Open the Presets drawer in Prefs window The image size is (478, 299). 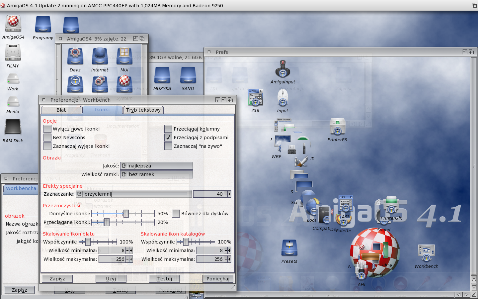pyautogui.click(x=289, y=248)
